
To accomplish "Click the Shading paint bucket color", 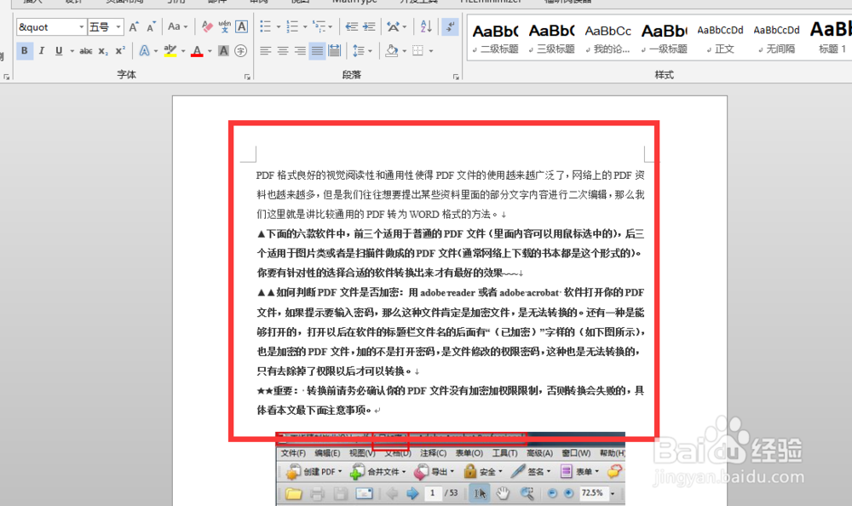I will pyautogui.click(x=391, y=51).
